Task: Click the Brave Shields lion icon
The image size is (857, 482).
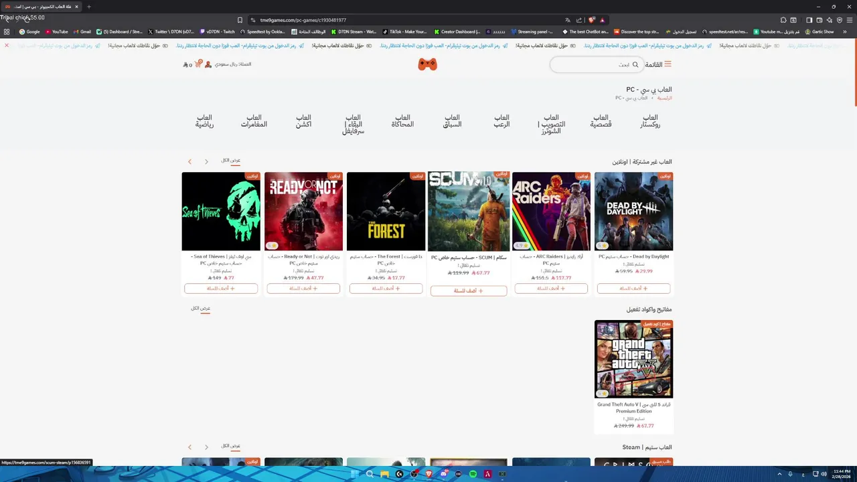Action: pyautogui.click(x=591, y=20)
